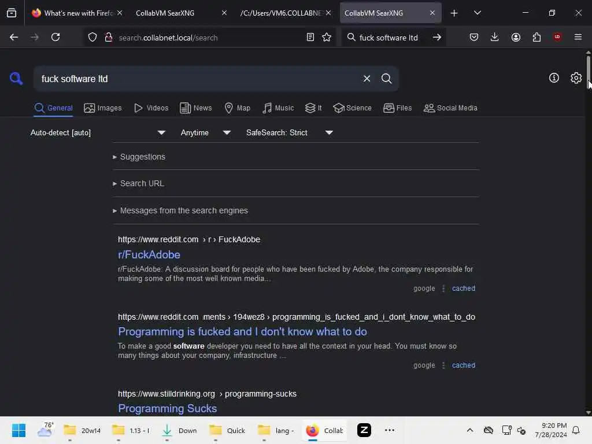Open the Firefox account icon

pyautogui.click(x=516, y=38)
